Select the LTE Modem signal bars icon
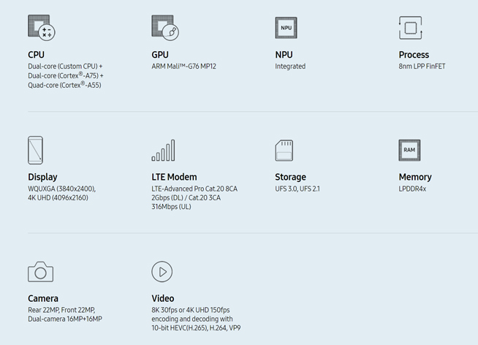 click(162, 151)
